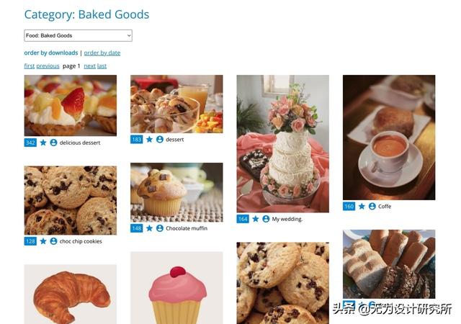Click the star icon next to Chocolate muffin
Screen dimensions: 461x324
149,228
